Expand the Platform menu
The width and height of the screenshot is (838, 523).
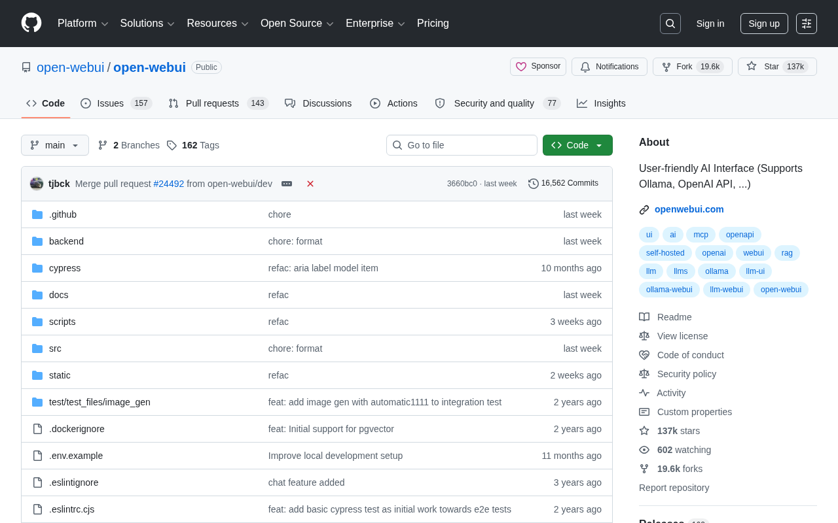[83, 24]
